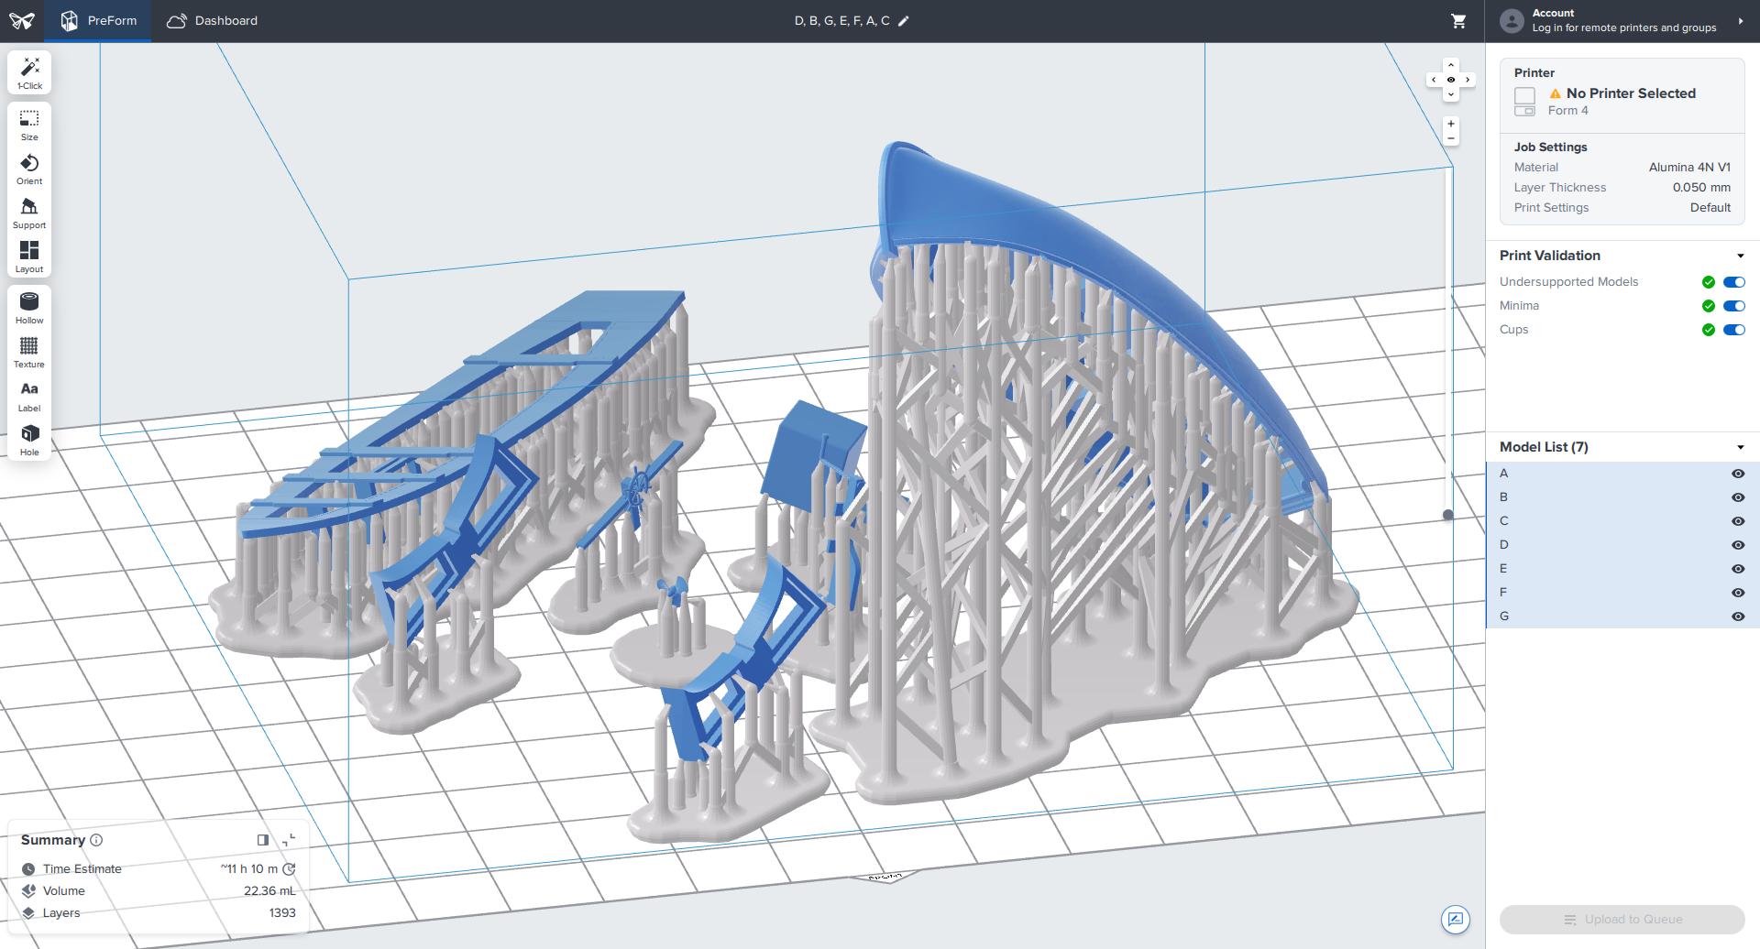This screenshot has height=949, width=1760.
Task: Select the 1-Click magic wand tool
Action: tap(29, 73)
